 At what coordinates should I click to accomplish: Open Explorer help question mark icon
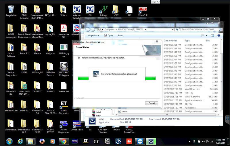pyautogui.click(x=218, y=35)
